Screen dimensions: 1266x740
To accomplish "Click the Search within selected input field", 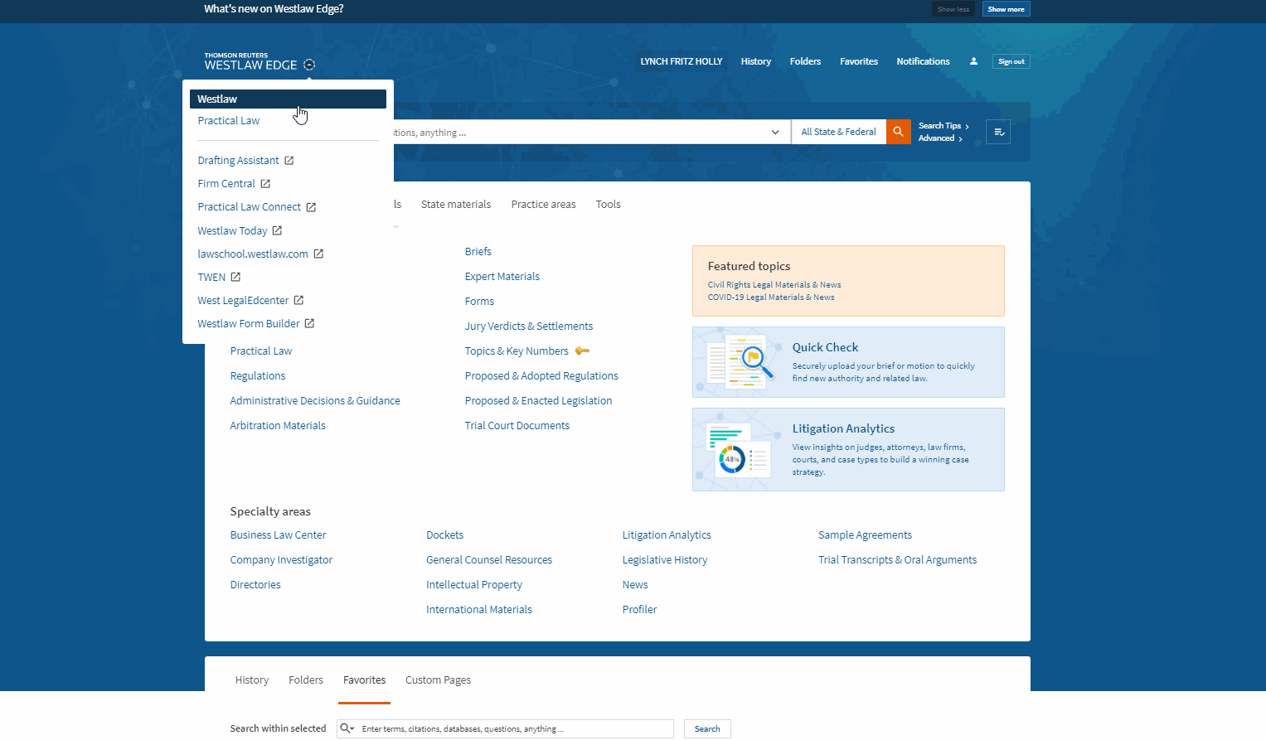I will coord(514,728).
